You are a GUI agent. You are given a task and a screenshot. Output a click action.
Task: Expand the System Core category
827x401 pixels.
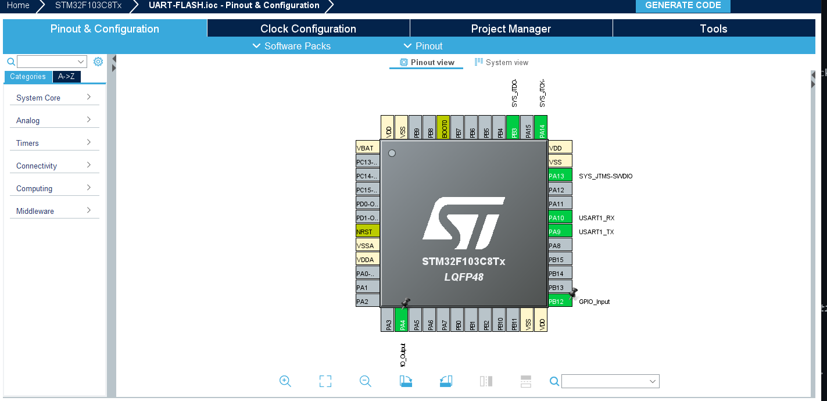point(54,98)
